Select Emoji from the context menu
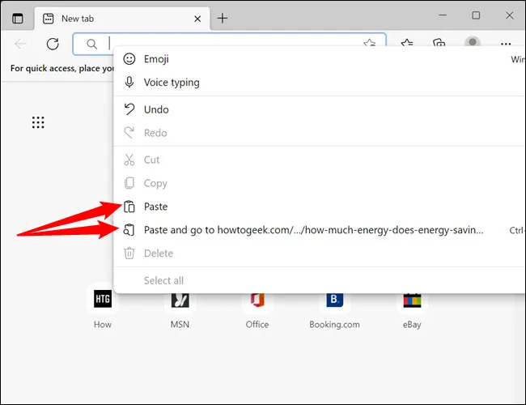 156,59
